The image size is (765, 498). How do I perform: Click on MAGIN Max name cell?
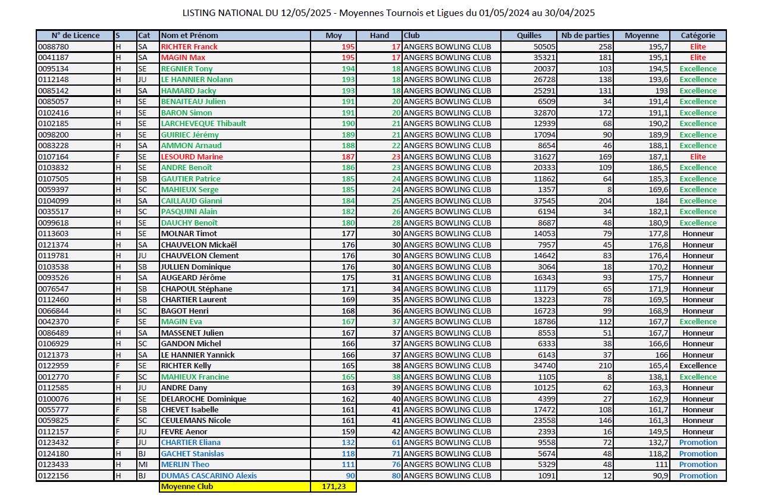[235, 58]
